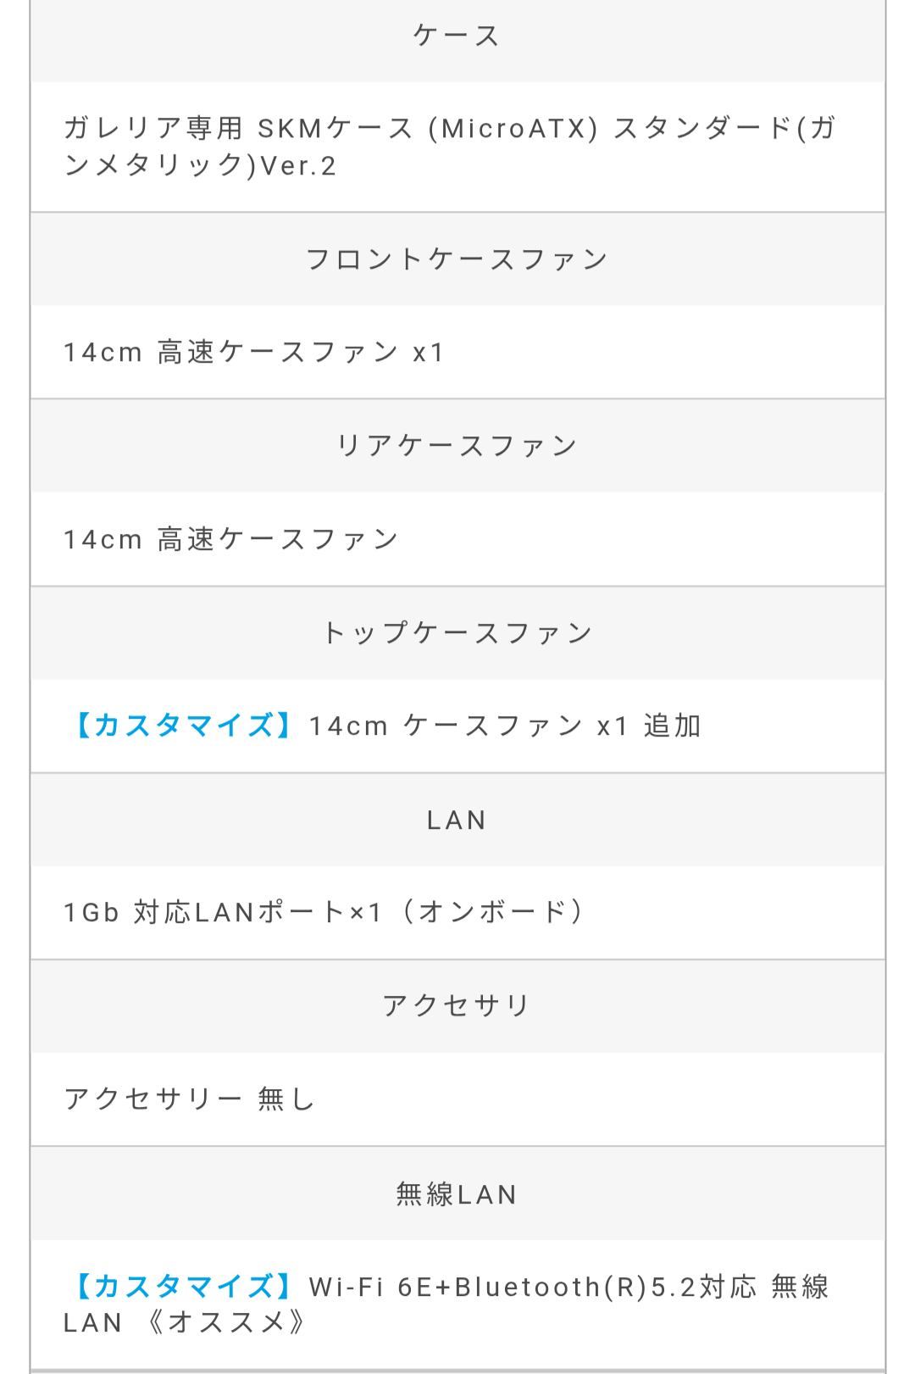This screenshot has width=915, height=1374.
Task: Click the 無線LAN header row
Action: [x=457, y=1194]
